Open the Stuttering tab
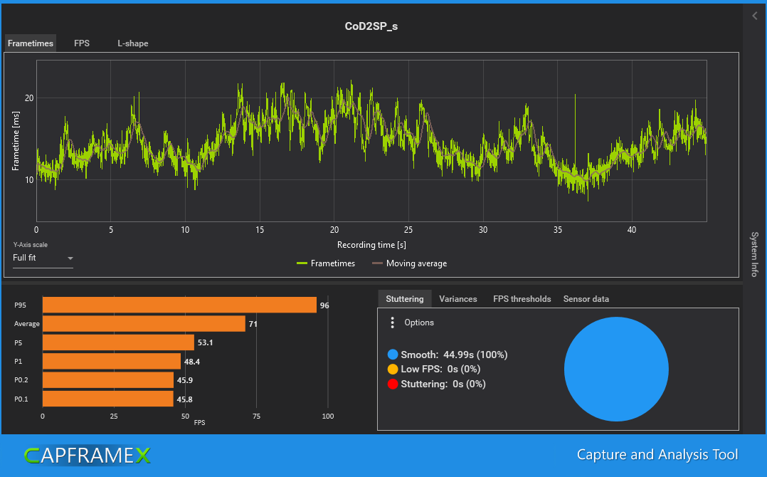This screenshot has height=477, width=767. 405,299
